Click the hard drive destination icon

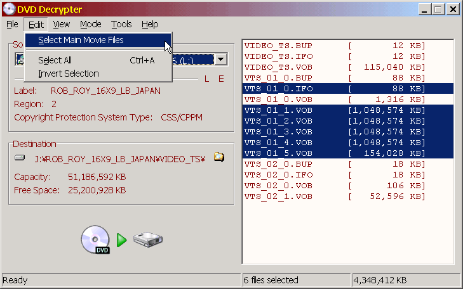[x=148, y=240]
